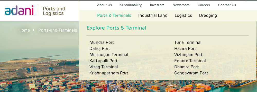Screen dimensions: 257x92
Task: Open Mormugao Terminal page
Action: (109, 55)
